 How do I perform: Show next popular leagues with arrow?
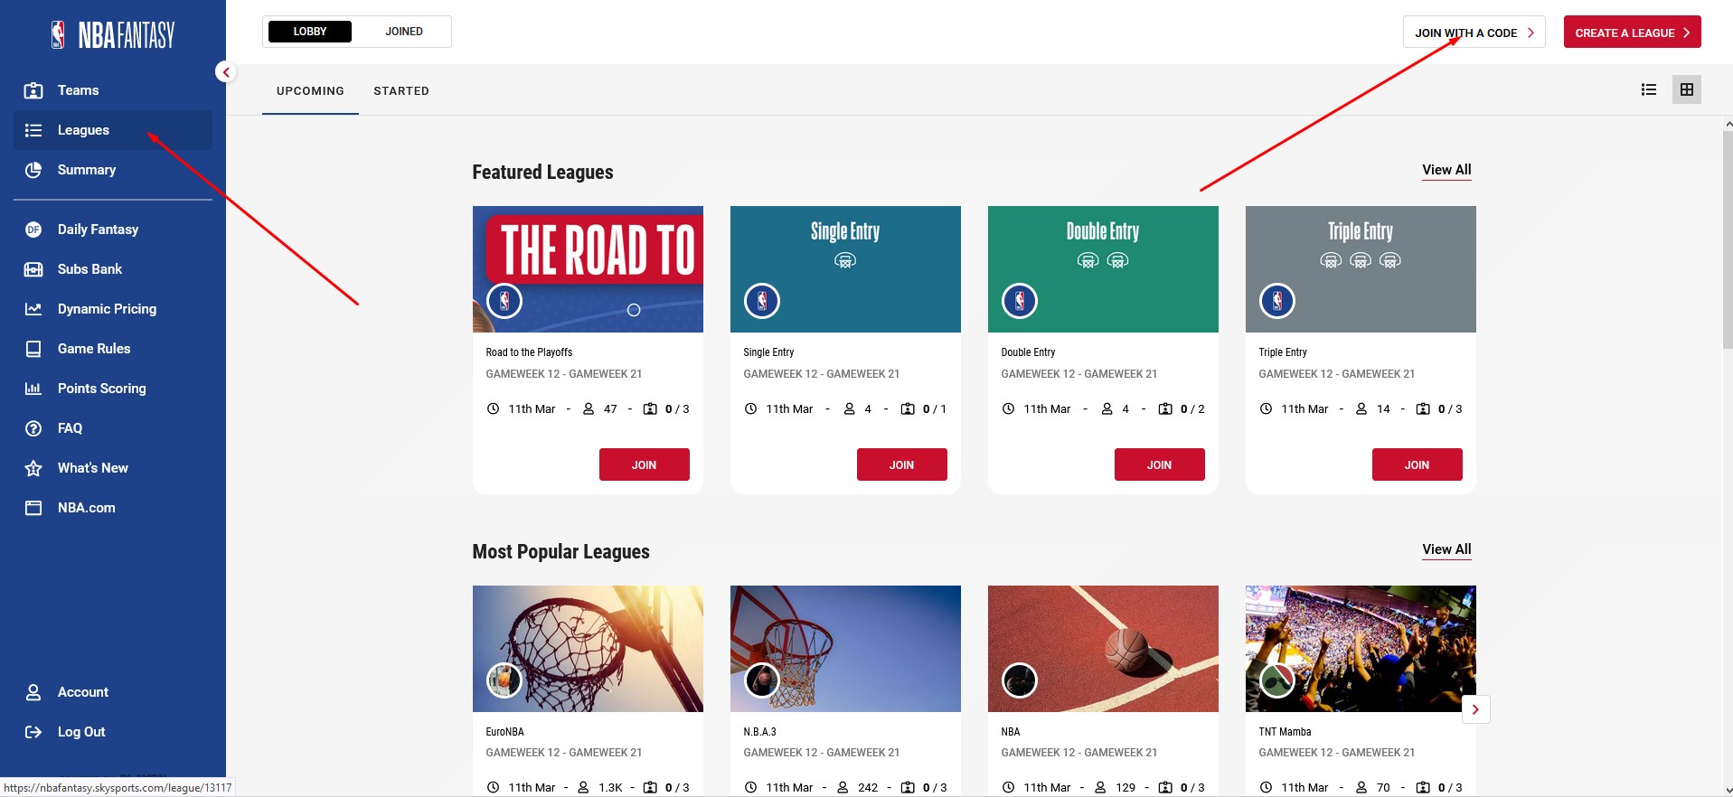pos(1475,709)
